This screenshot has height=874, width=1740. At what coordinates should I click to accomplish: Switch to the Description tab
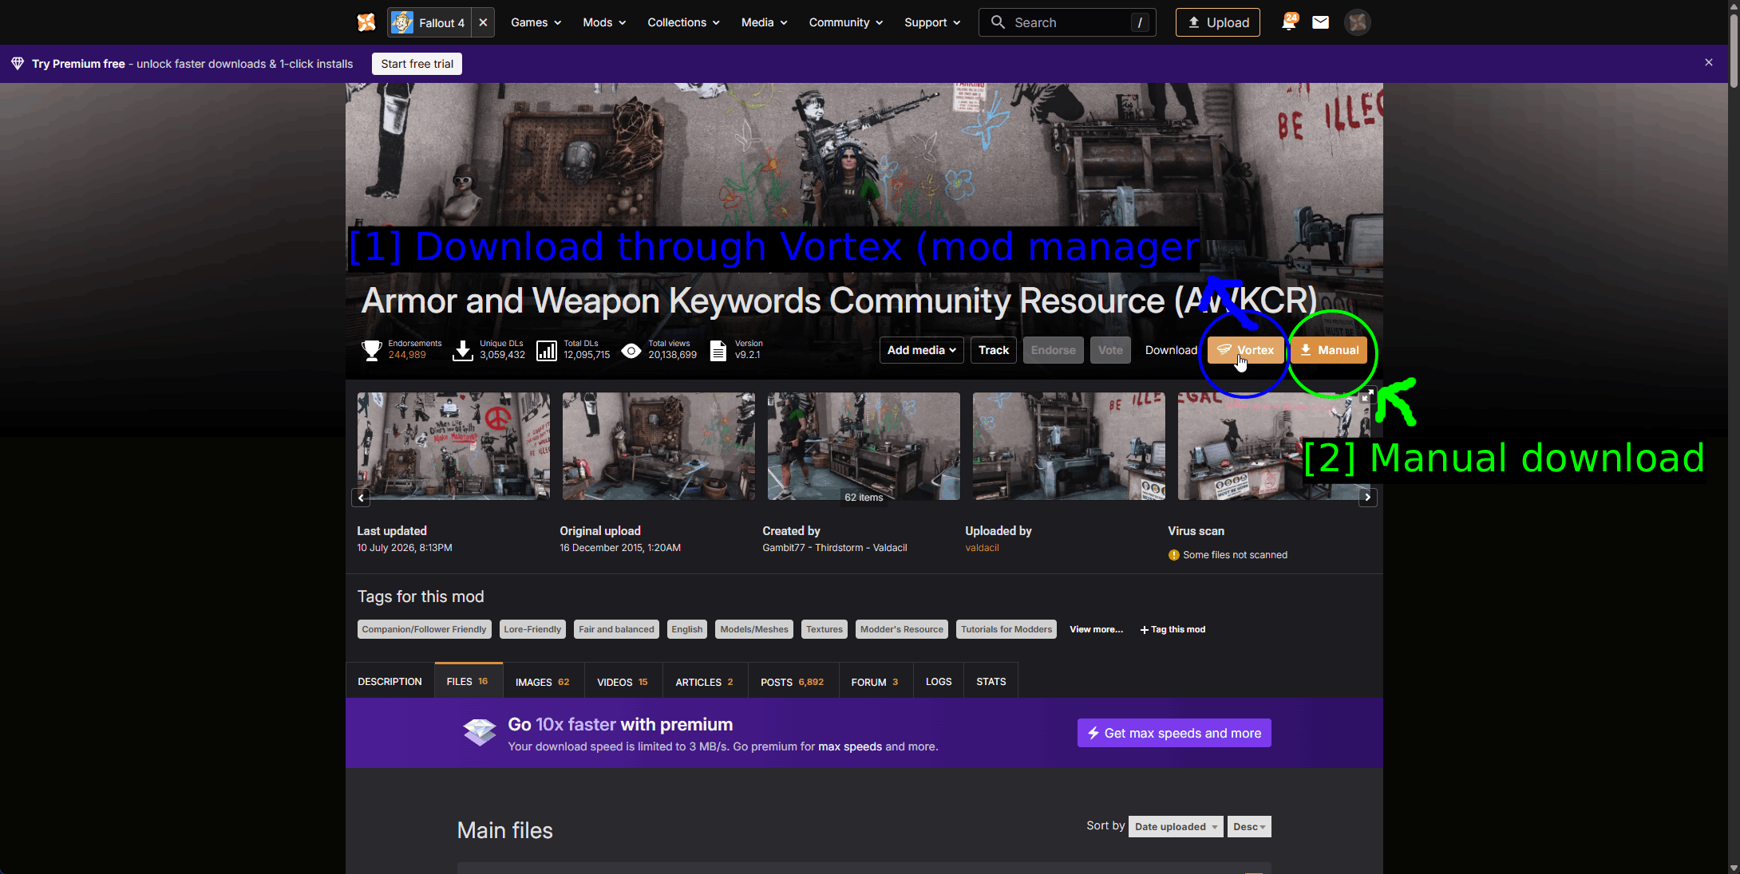pyautogui.click(x=390, y=682)
